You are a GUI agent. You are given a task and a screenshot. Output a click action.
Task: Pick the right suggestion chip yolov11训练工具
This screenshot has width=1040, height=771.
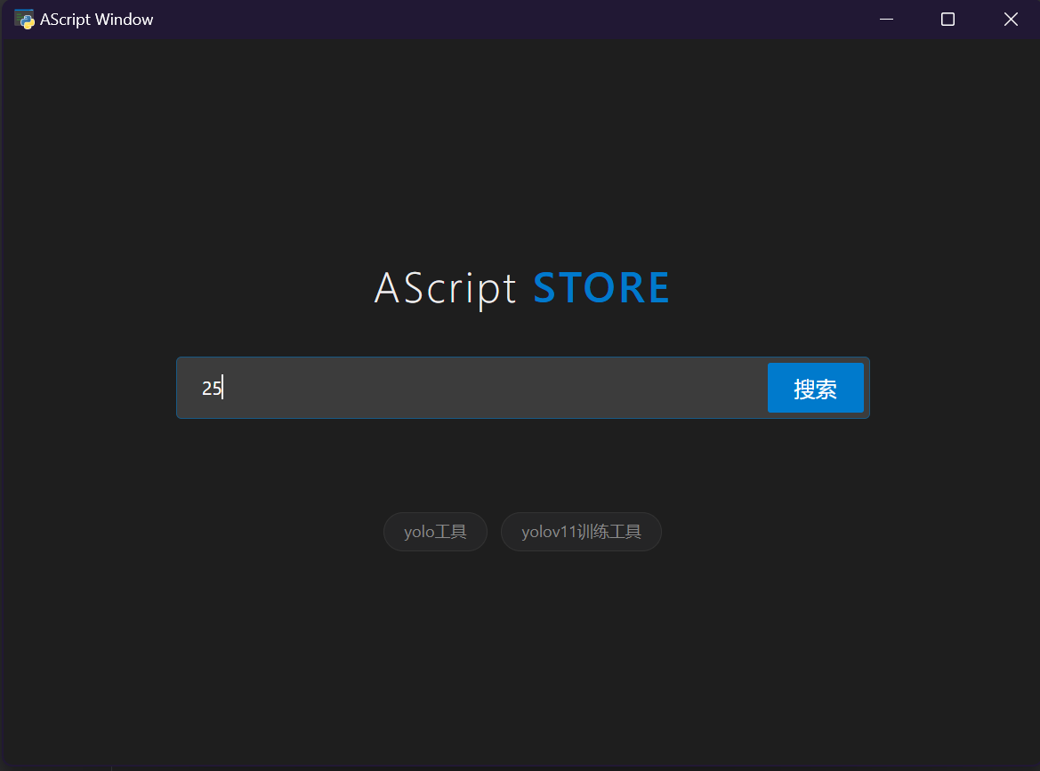tap(581, 531)
